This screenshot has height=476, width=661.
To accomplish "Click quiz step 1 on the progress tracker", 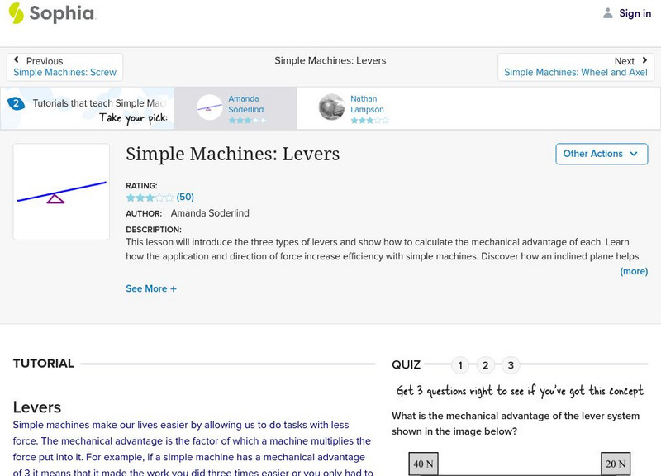I will coord(459,362).
